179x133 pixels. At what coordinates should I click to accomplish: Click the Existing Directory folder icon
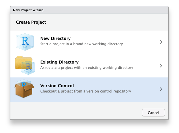tap(25, 65)
